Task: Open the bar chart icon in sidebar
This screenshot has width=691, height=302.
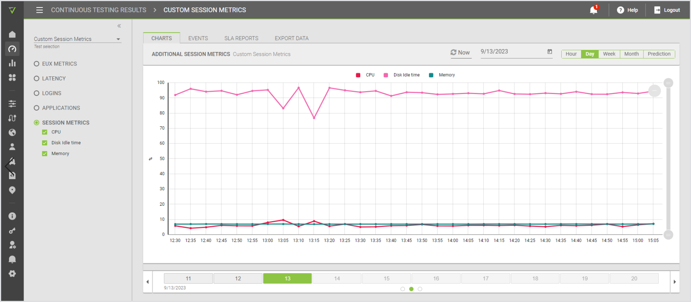Action: click(12, 63)
